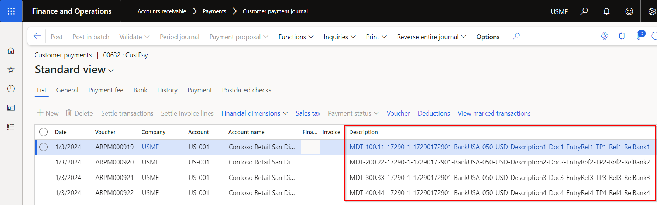Click the Sales tax button
The image size is (657, 205).
pyautogui.click(x=308, y=113)
